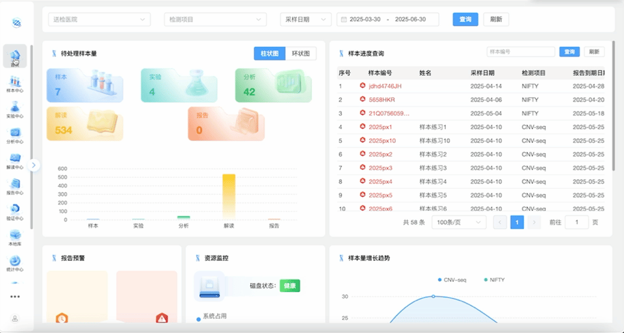Click the 统计中心 sidebar icon
Screen dimensions: 624x333
tap(15, 262)
